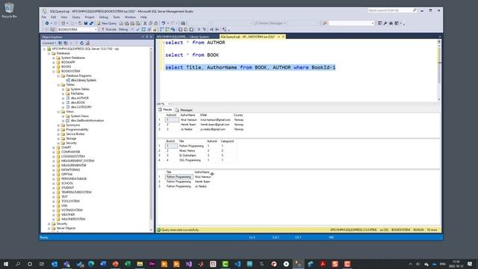Click the Excel icon in the taskbar

pos(128,264)
